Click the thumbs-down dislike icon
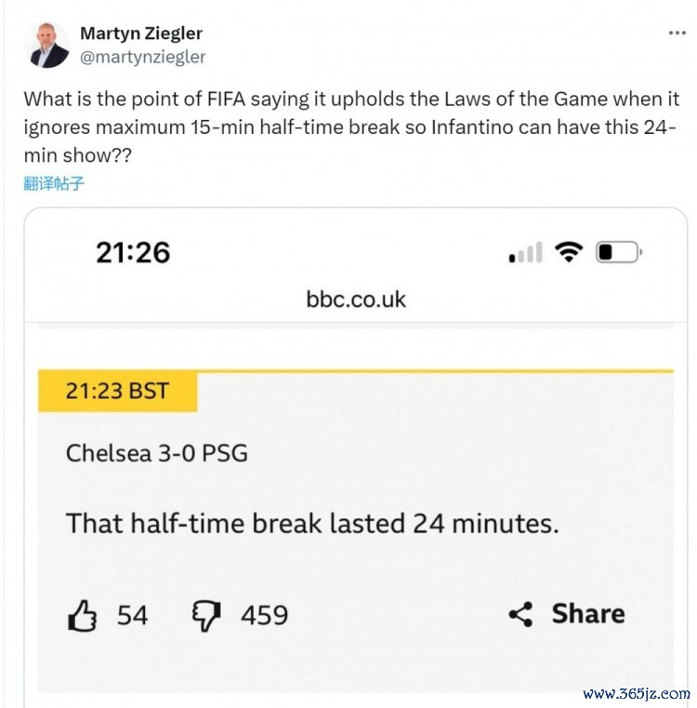 (204, 615)
